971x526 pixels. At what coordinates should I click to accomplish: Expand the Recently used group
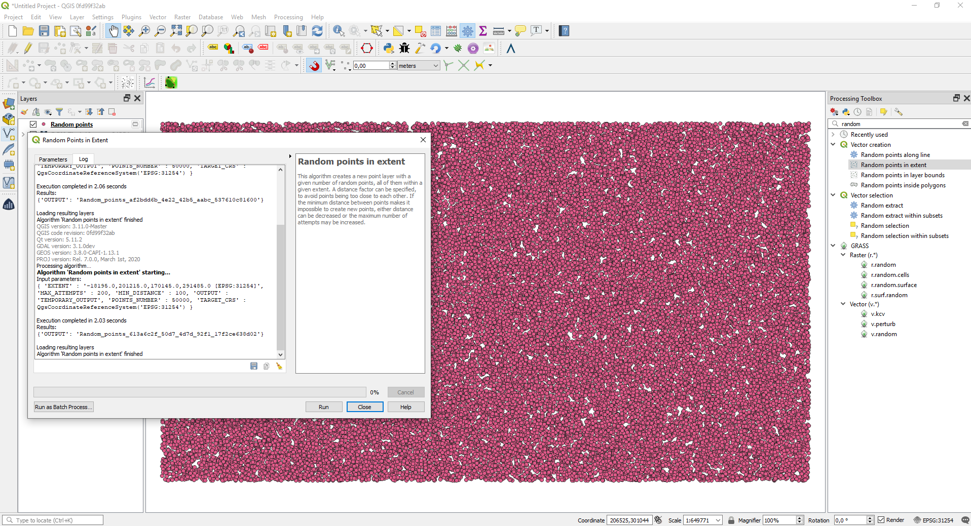(x=833, y=135)
